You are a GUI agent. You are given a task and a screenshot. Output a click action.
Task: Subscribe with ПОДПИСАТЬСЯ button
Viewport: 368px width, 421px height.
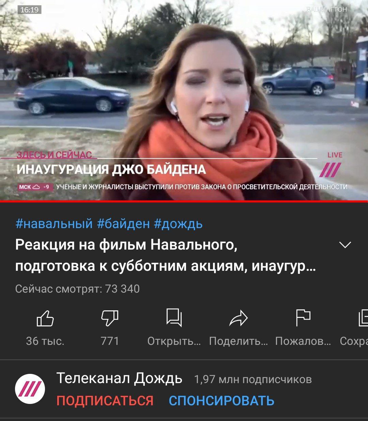(105, 401)
